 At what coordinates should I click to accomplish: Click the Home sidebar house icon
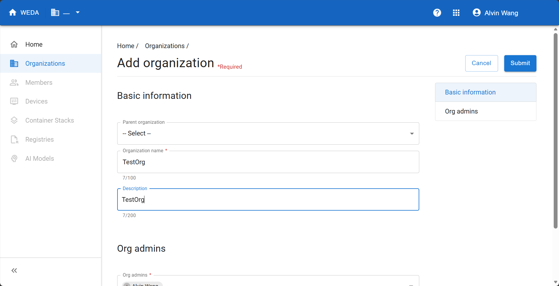(x=14, y=44)
